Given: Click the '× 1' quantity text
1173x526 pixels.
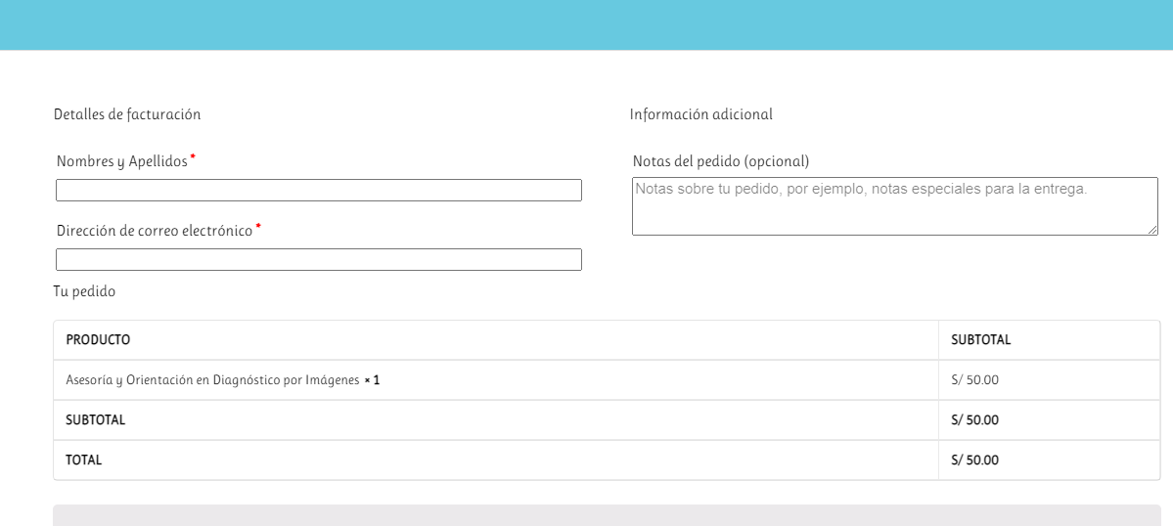Looking at the screenshot, I should pyautogui.click(x=372, y=380).
